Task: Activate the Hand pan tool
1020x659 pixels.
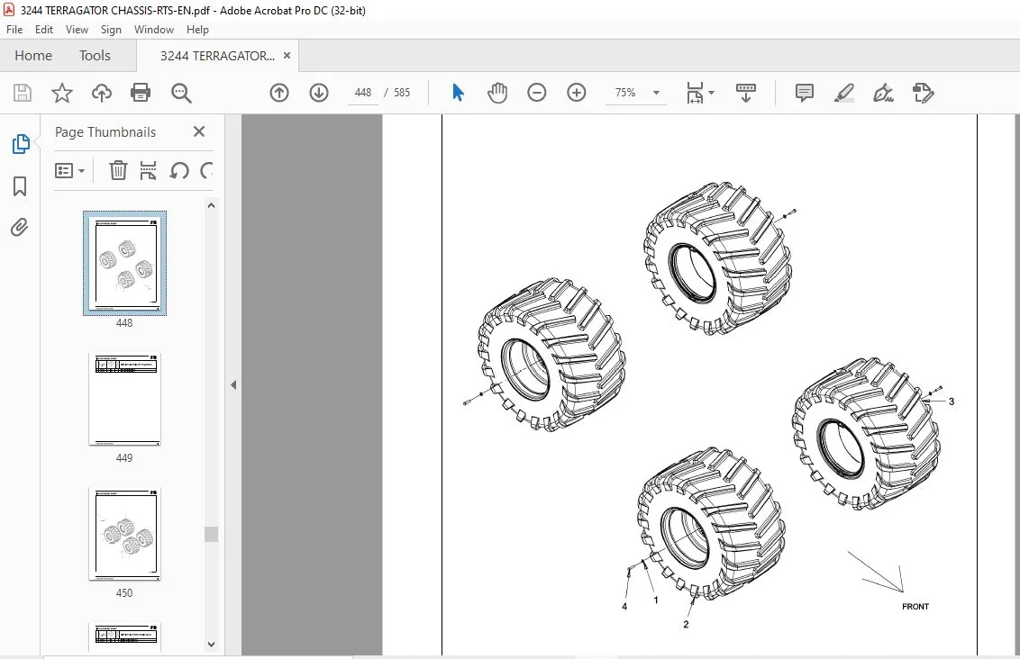Action: coord(497,93)
